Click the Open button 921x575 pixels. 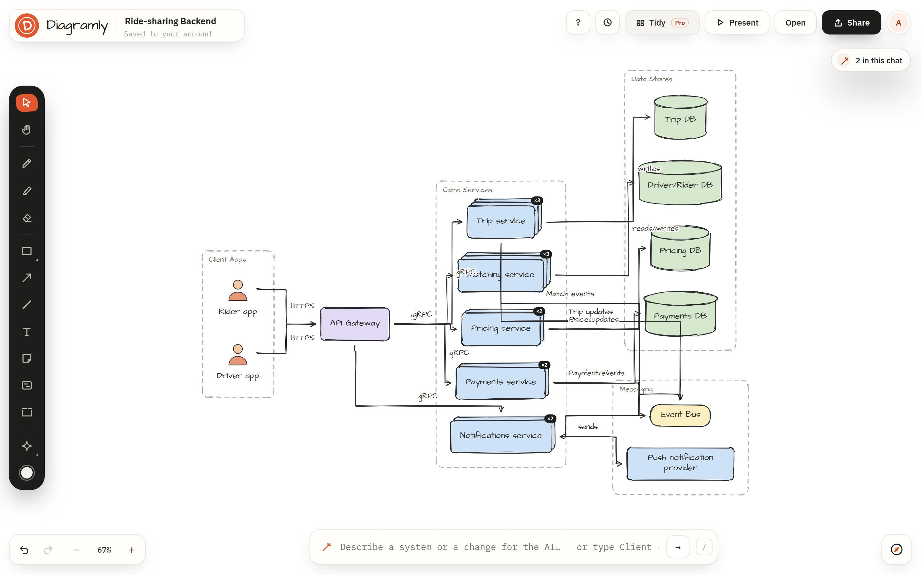click(x=795, y=22)
